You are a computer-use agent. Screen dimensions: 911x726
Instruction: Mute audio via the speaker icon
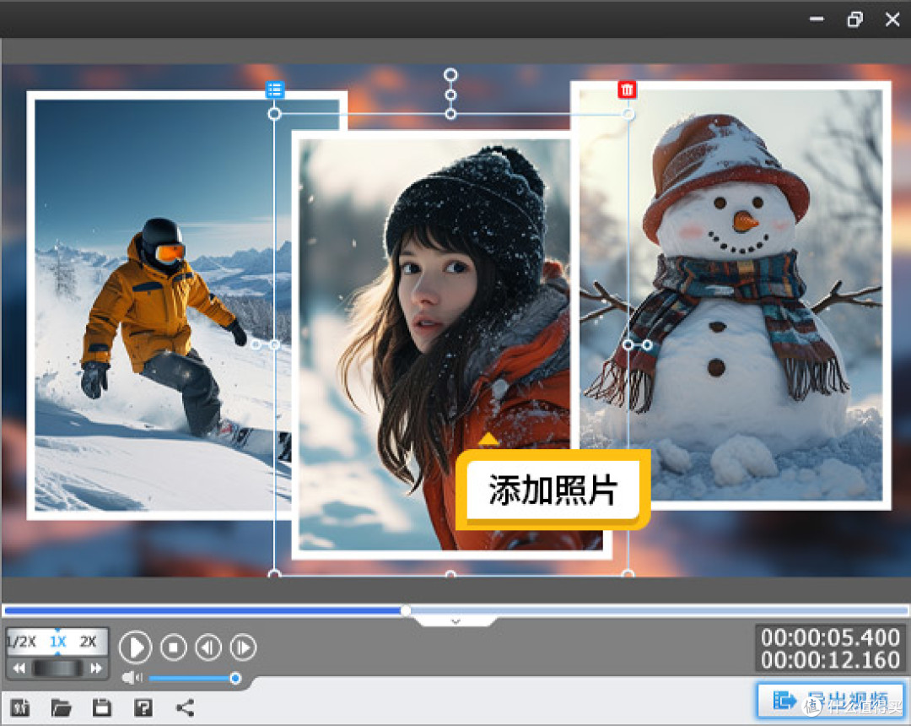pos(132,678)
